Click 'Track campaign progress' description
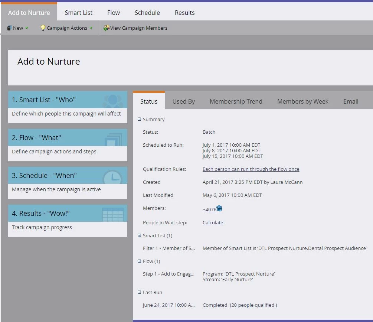Viewport: 373px width, 322px height. click(x=42, y=227)
